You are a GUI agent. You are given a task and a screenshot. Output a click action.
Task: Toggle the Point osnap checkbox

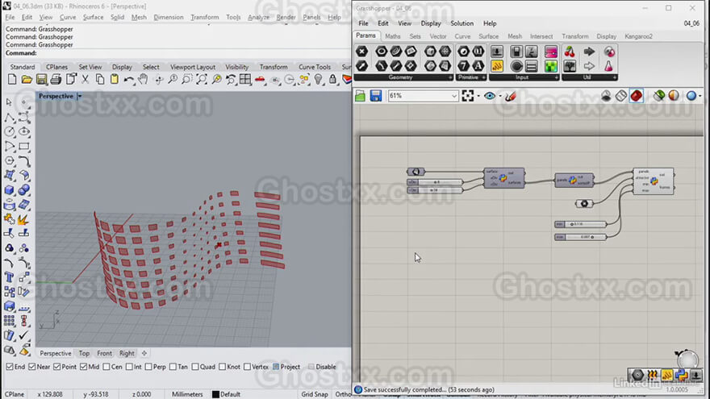(57, 367)
